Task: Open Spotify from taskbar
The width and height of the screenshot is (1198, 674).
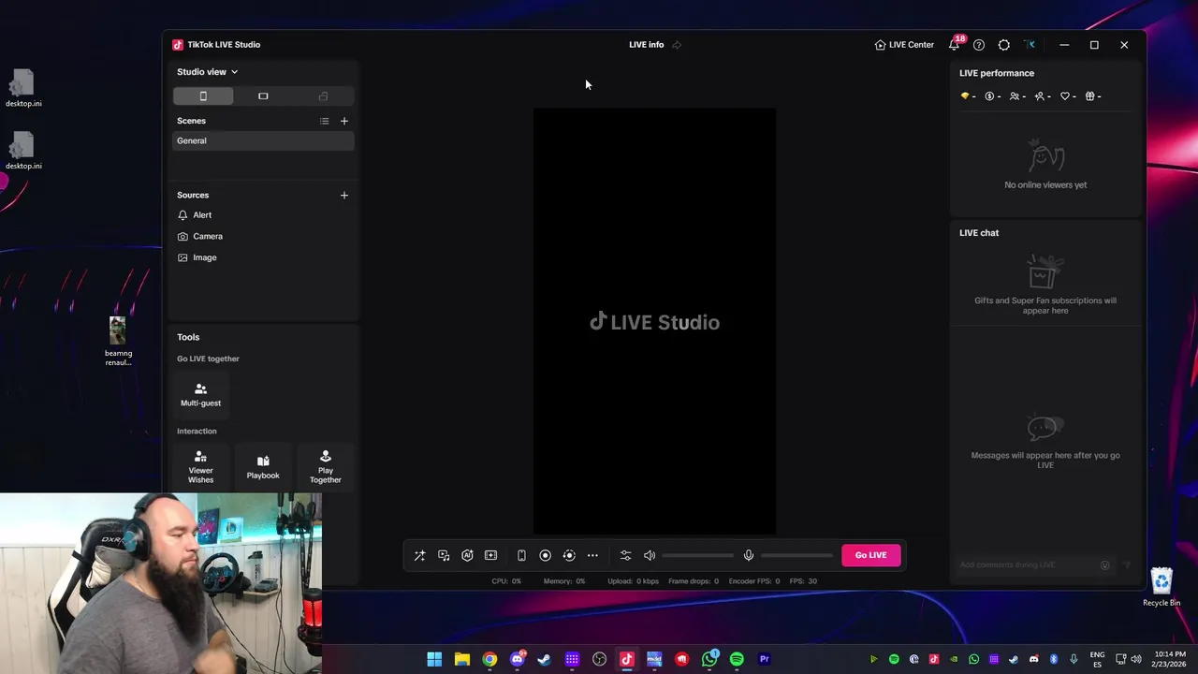Action: pos(737,659)
